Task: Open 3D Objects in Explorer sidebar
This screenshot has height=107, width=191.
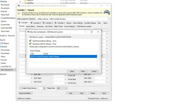Action: coord(5,43)
